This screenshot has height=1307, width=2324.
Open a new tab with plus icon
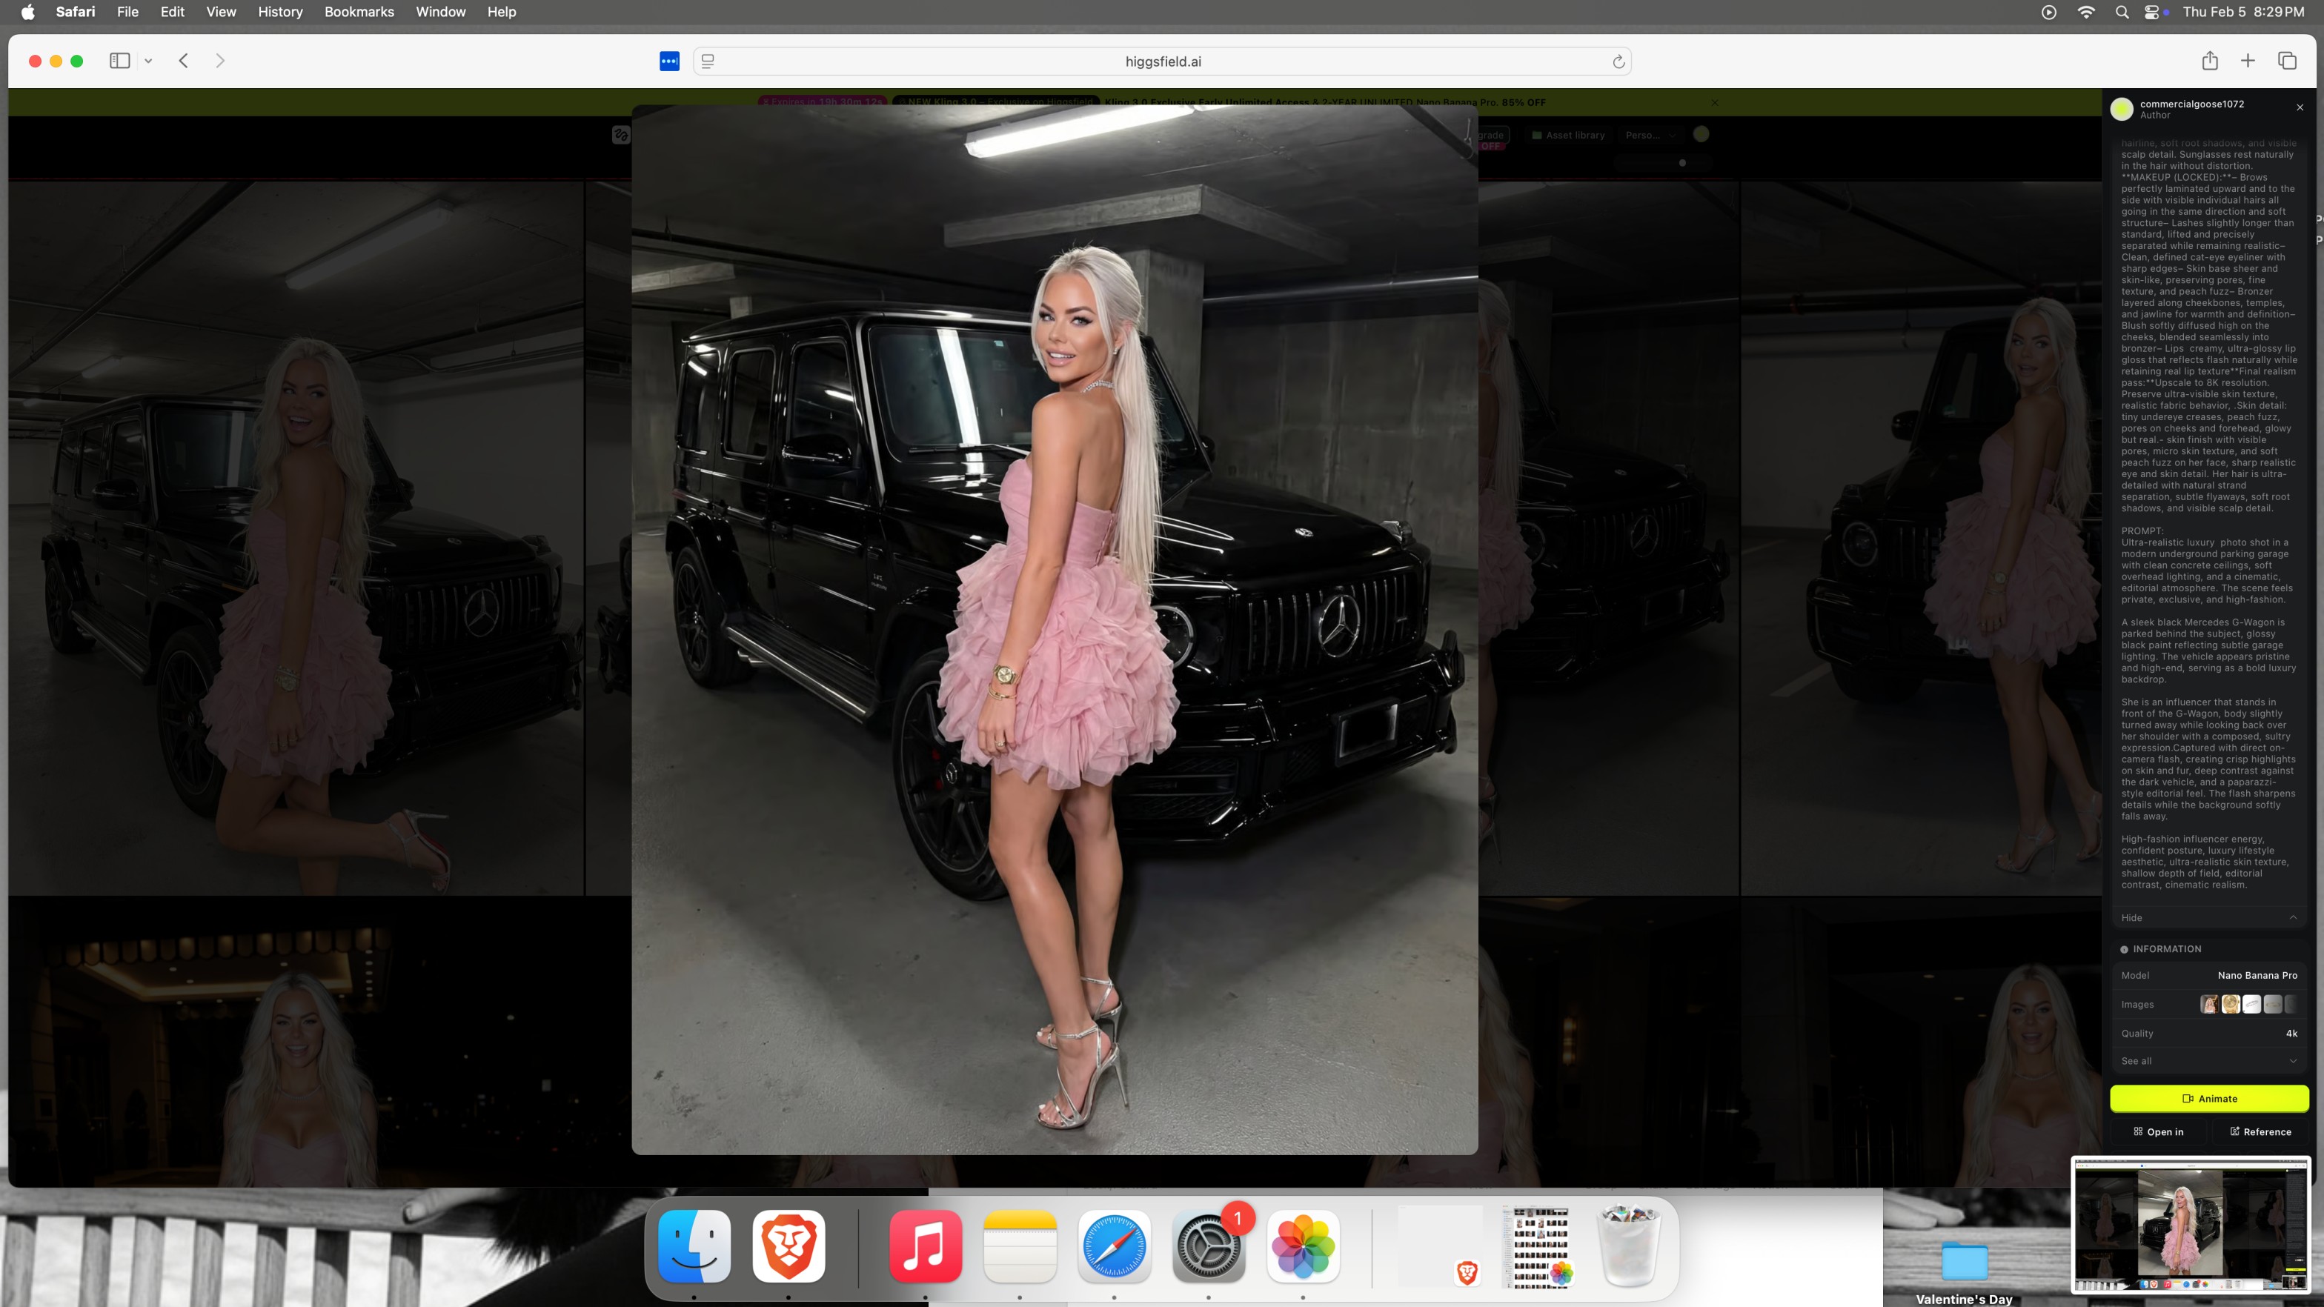pos(2248,61)
